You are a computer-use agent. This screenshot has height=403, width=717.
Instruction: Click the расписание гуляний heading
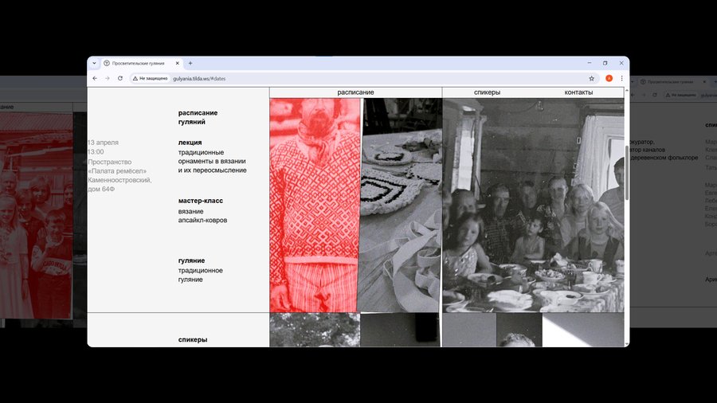198,117
